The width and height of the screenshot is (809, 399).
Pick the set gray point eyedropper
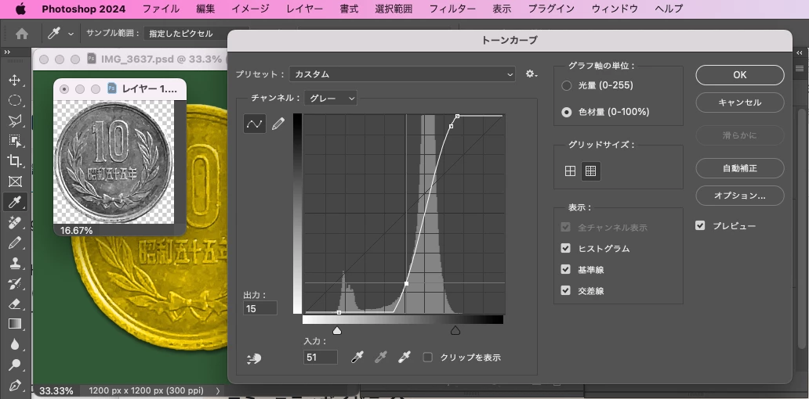[381, 357]
